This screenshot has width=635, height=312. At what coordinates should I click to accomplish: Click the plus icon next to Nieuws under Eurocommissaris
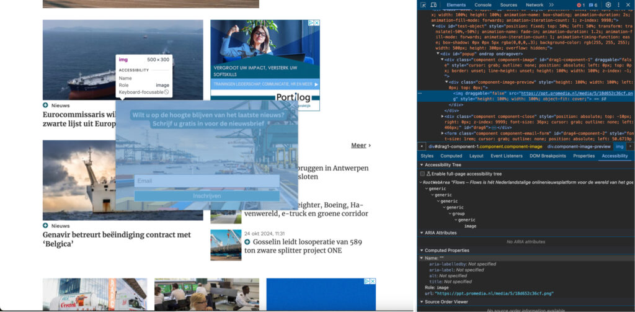click(45, 105)
